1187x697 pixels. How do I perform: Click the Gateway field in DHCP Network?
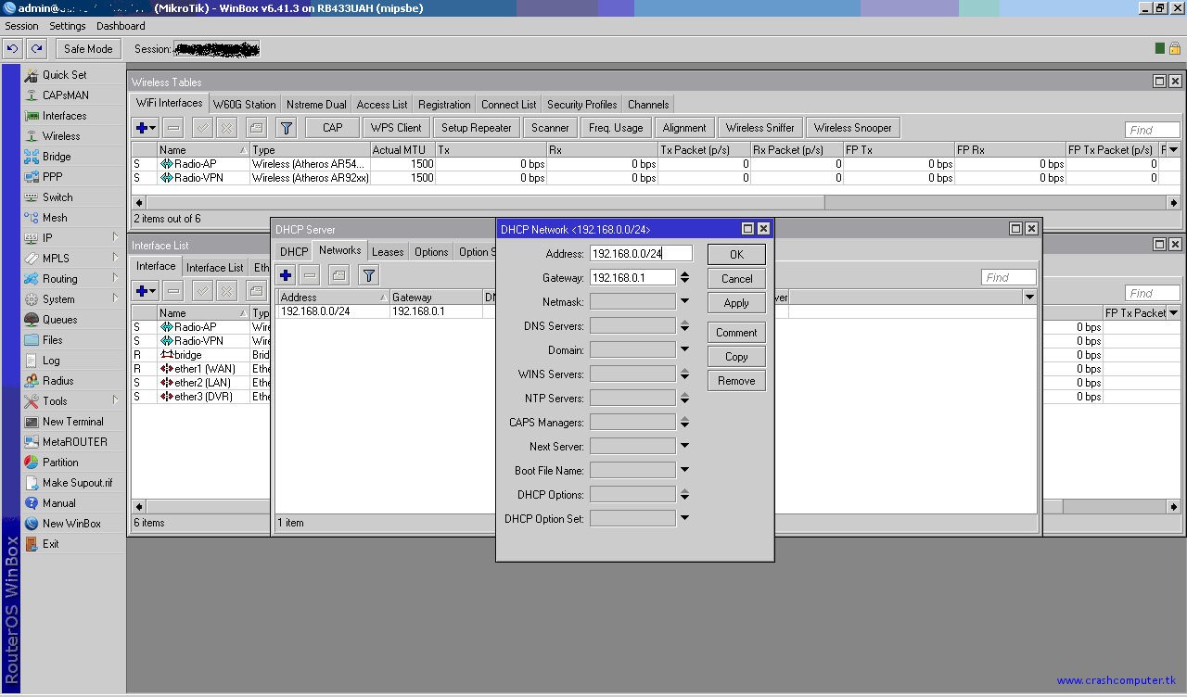click(632, 277)
